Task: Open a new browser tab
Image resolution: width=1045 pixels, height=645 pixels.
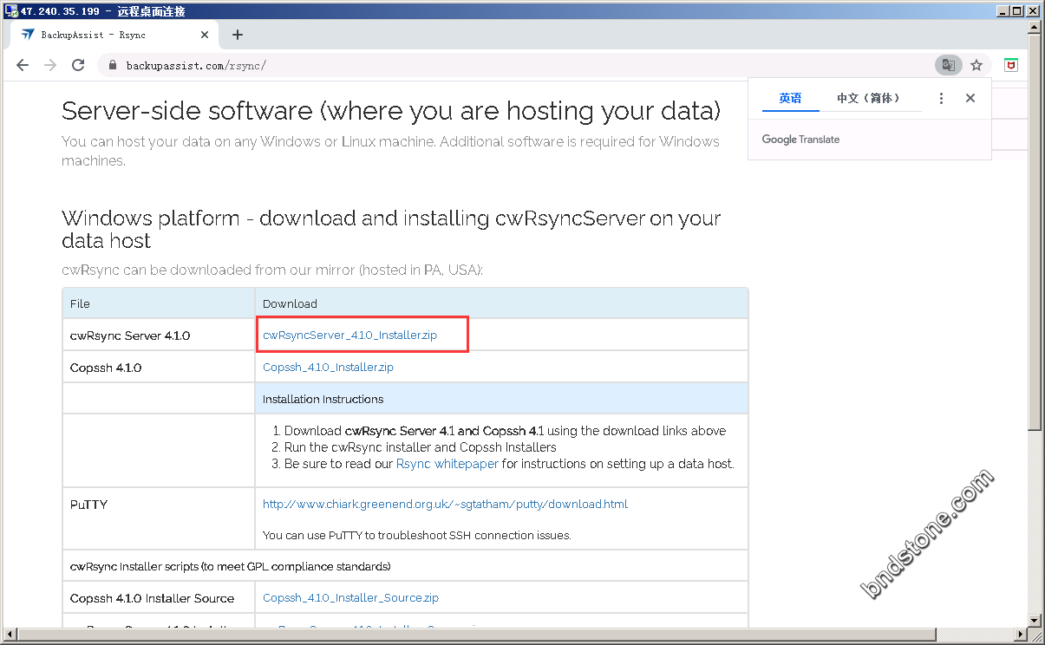Action: point(238,35)
